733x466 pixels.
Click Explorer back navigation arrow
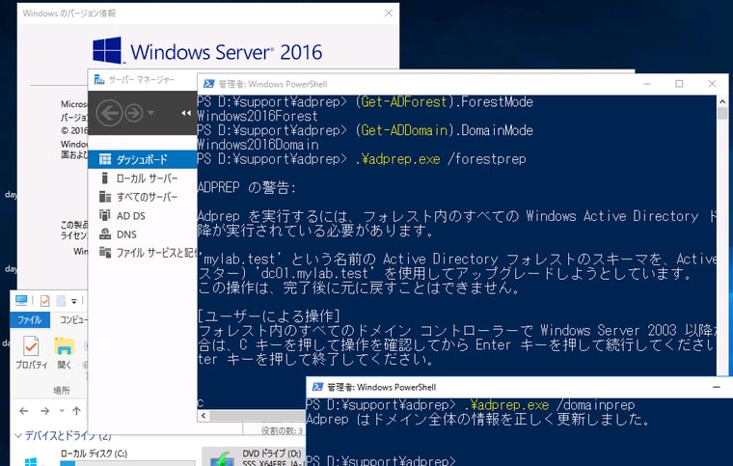[x=24, y=411]
